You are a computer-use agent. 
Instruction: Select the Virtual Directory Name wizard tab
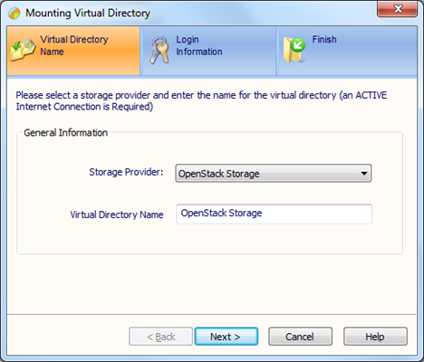coord(73,51)
